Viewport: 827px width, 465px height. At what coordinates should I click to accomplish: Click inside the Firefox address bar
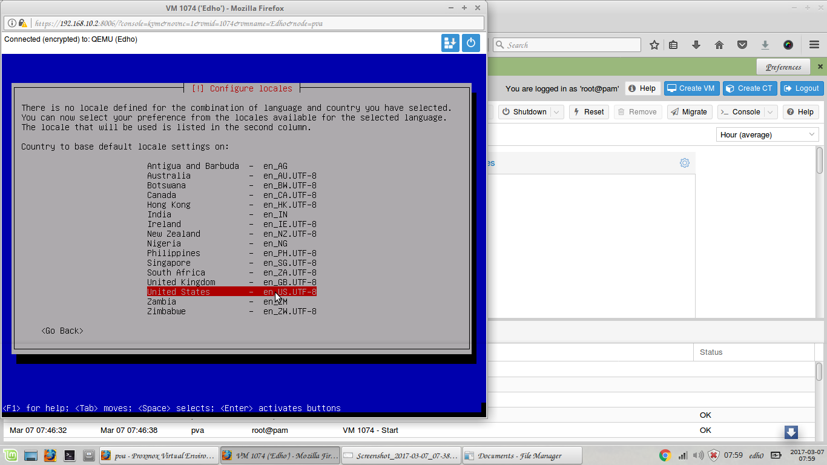(x=242, y=23)
